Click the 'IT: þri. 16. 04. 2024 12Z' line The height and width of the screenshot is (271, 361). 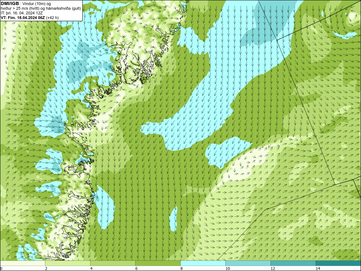(x=21, y=13)
